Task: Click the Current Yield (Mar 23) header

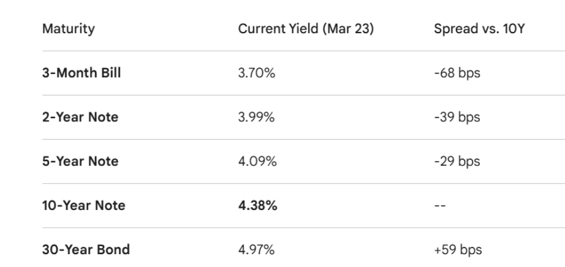Action: [x=306, y=29]
